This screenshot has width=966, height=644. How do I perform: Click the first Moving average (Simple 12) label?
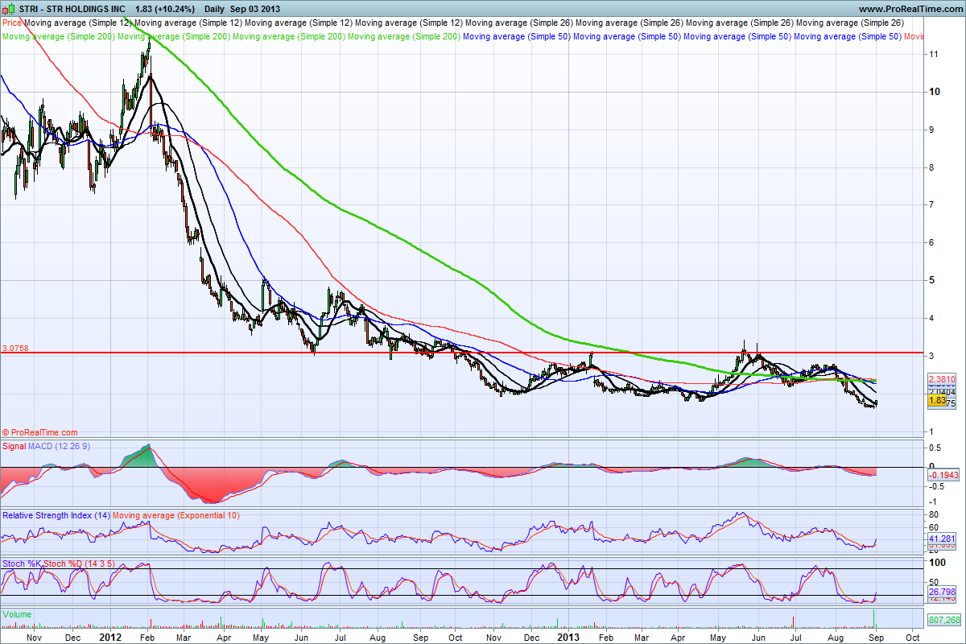[78, 23]
